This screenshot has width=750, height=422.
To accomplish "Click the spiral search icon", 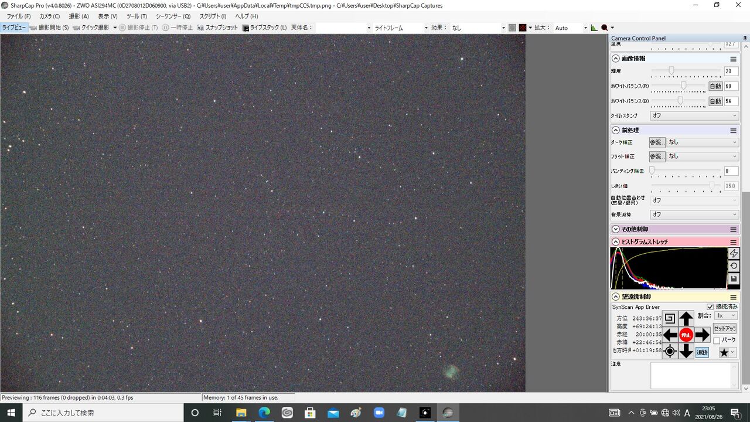I will tap(670, 319).
